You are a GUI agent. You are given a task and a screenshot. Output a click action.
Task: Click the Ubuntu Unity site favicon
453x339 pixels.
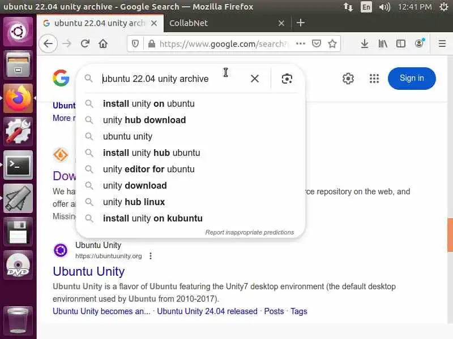coord(61,250)
